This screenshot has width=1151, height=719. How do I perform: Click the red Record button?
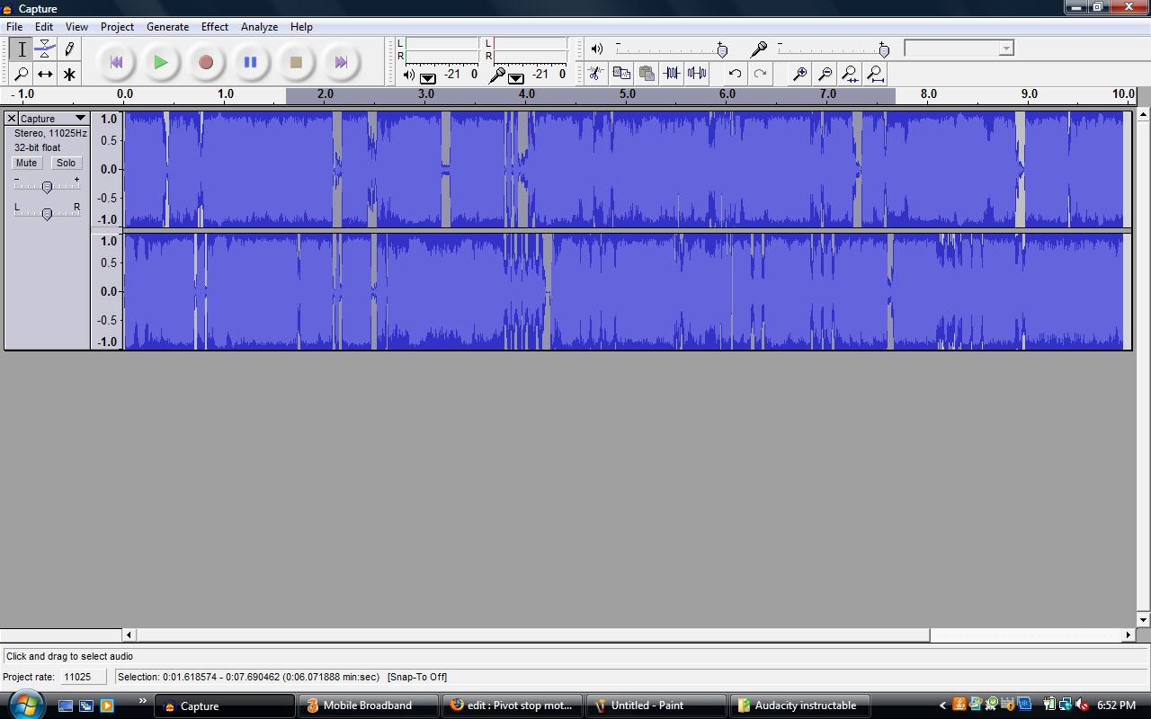tap(206, 62)
